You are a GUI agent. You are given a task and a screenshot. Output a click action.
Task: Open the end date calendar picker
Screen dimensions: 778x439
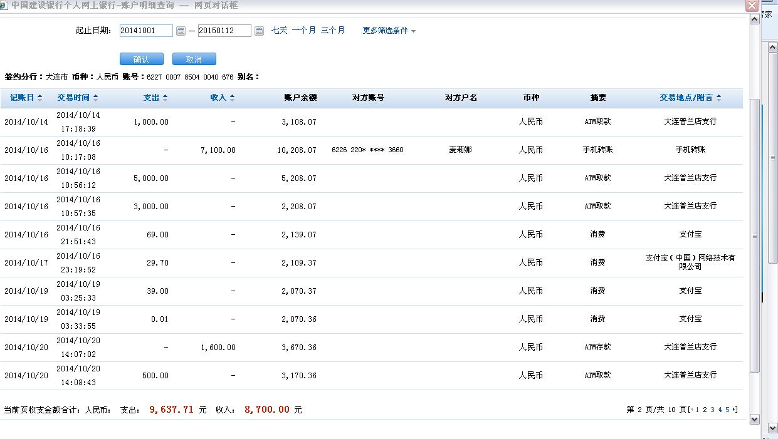coord(259,31)
